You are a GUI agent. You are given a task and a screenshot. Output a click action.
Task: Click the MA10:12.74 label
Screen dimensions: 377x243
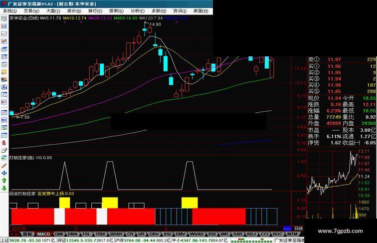pyautogui.click(x=74, y=18)
